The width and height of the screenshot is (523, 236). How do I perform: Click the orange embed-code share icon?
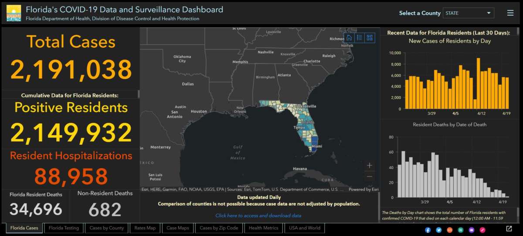[449, 229]
